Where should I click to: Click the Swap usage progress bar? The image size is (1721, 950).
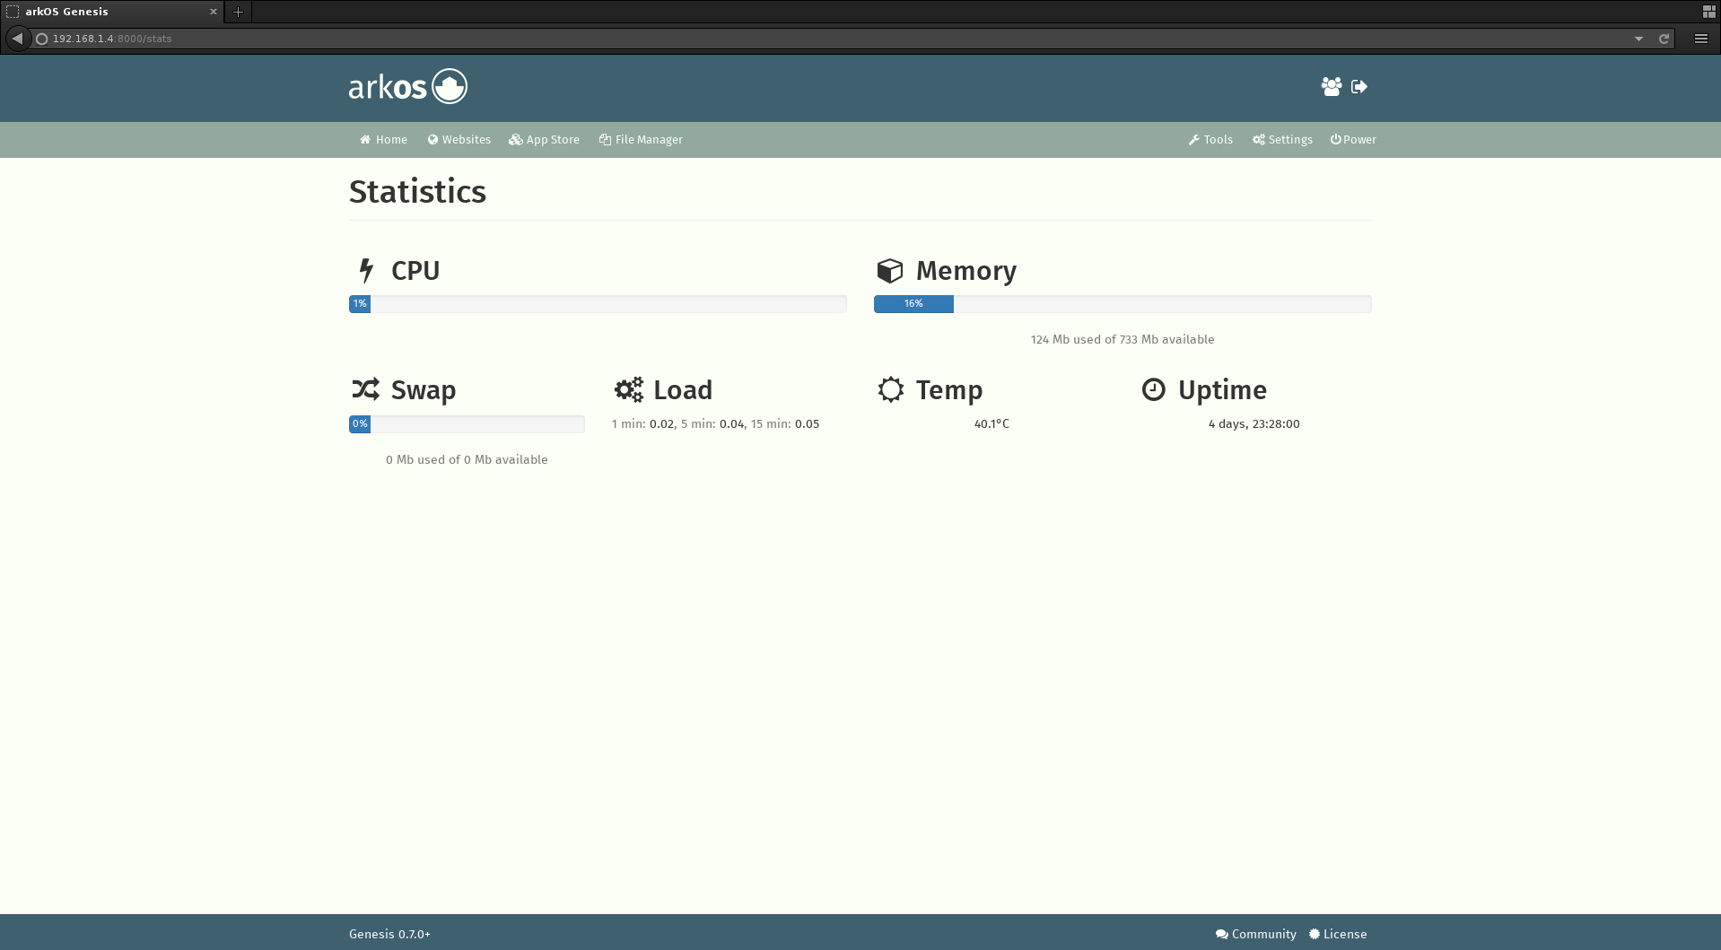point(467,424)
